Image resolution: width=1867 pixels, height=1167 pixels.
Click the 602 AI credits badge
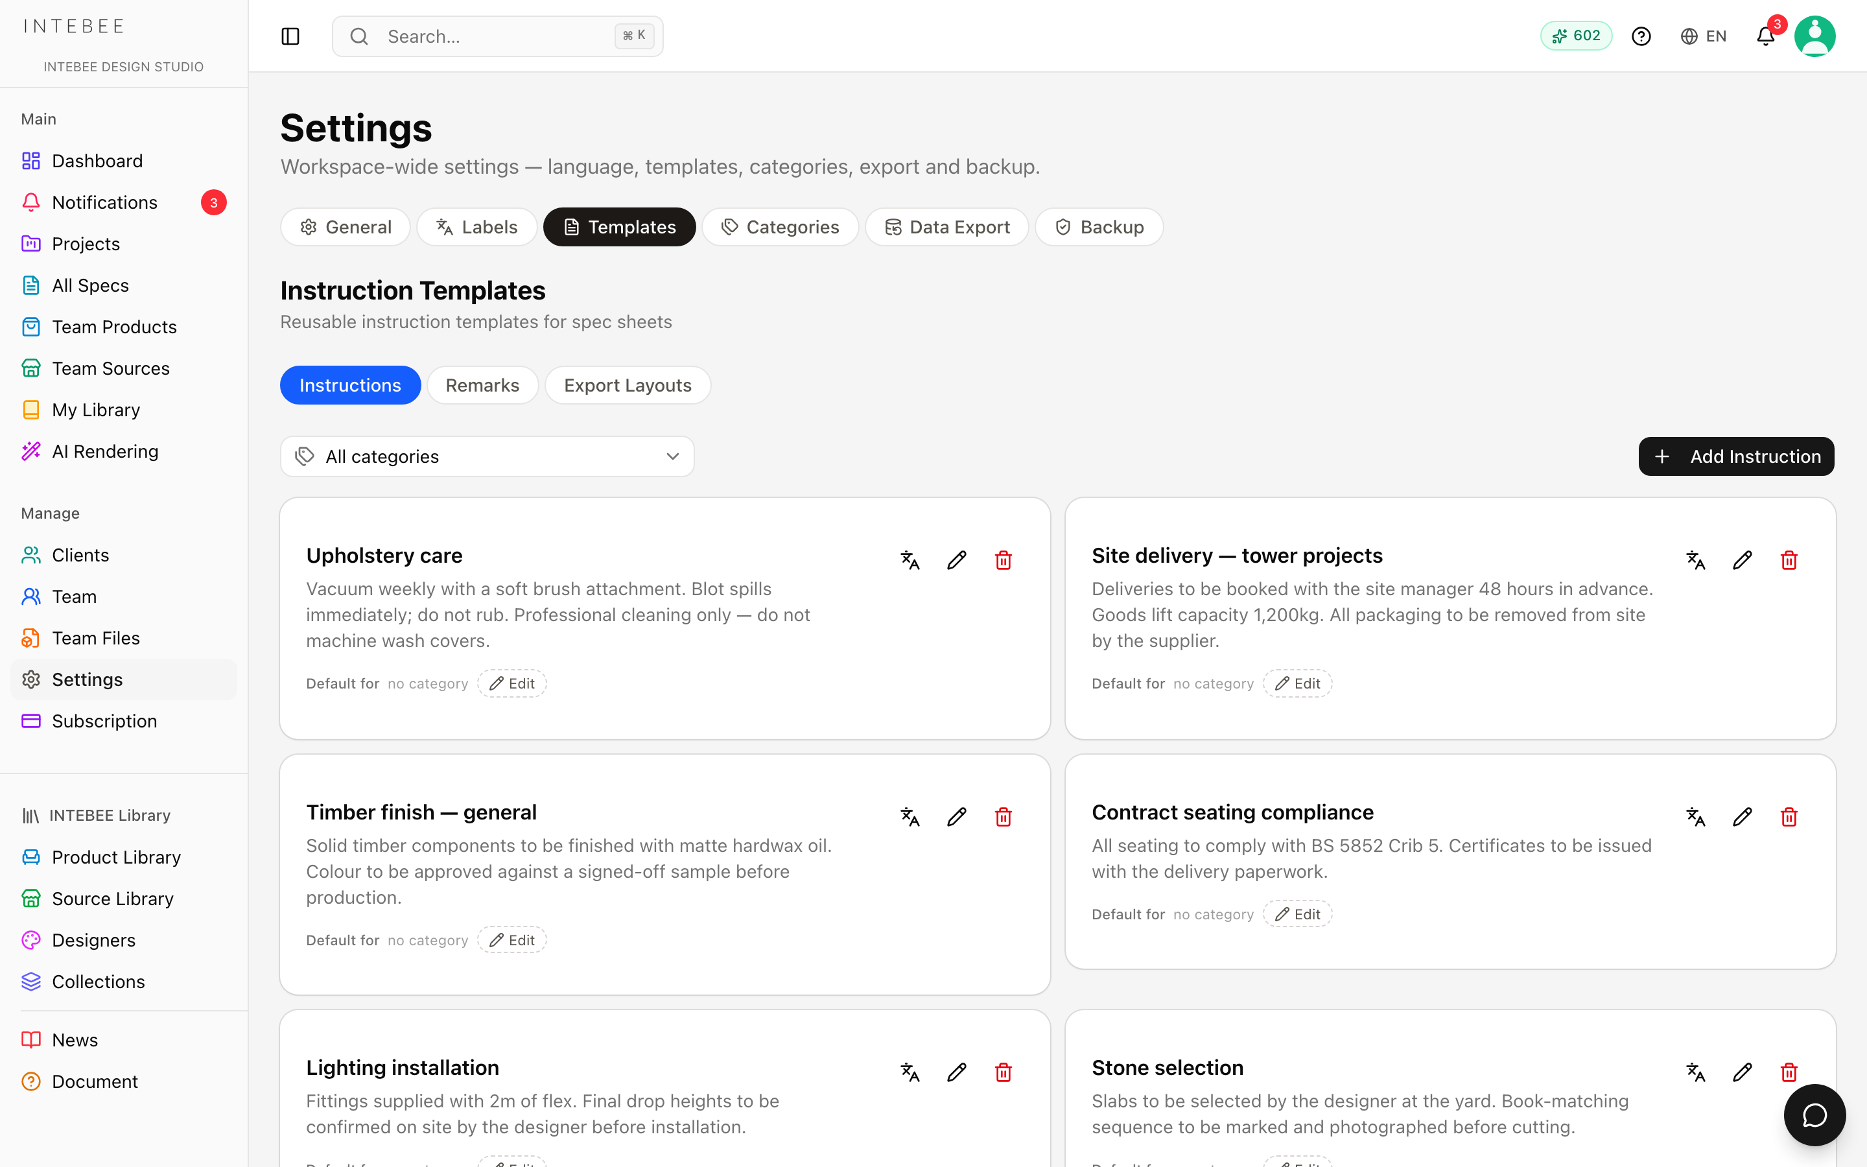[1576, 36]
